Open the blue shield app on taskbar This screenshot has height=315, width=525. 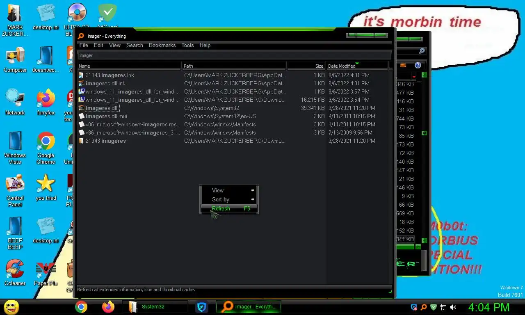(x=201, y=307)
